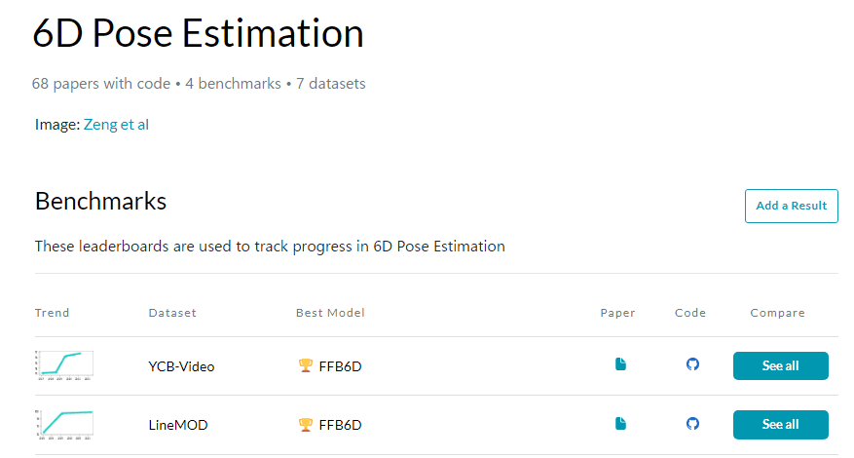Follow the Zeng et al image link
The height and width of the screenshot is (458, 854).
116,125
